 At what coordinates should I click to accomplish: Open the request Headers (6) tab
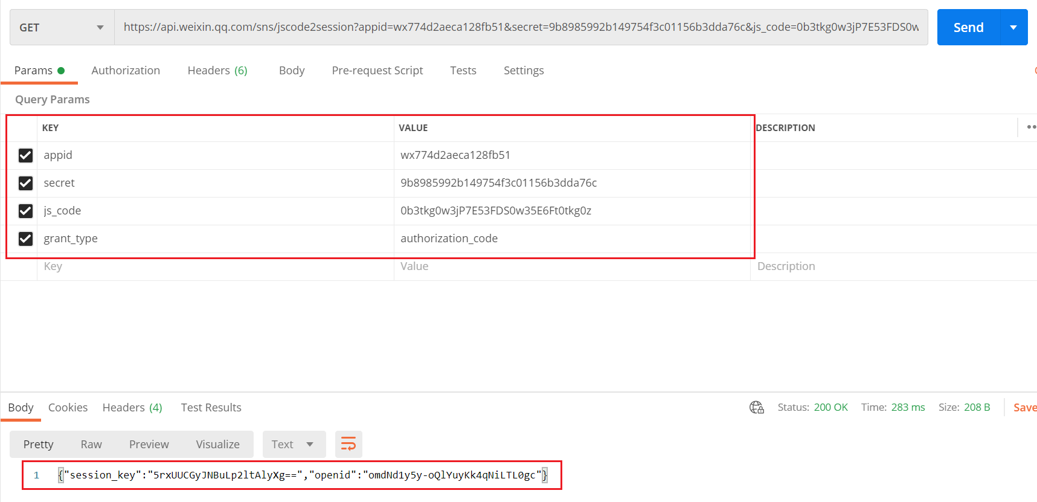pyautogui.click(x=217, y=71)
